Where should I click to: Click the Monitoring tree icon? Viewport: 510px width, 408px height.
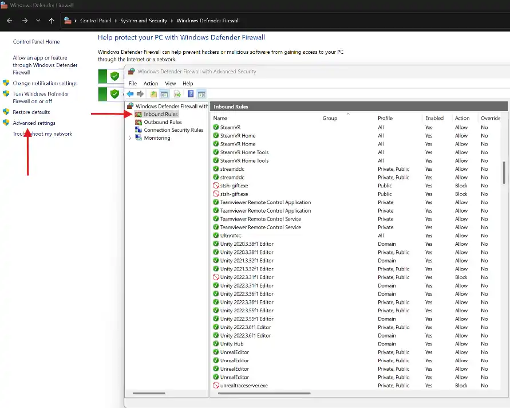139,138
